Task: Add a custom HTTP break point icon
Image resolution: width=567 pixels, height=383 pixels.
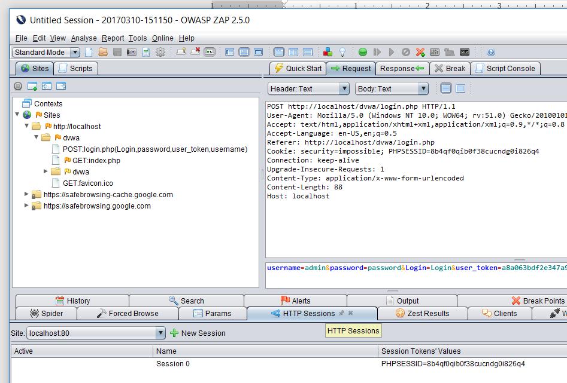Action: point(420,53)
